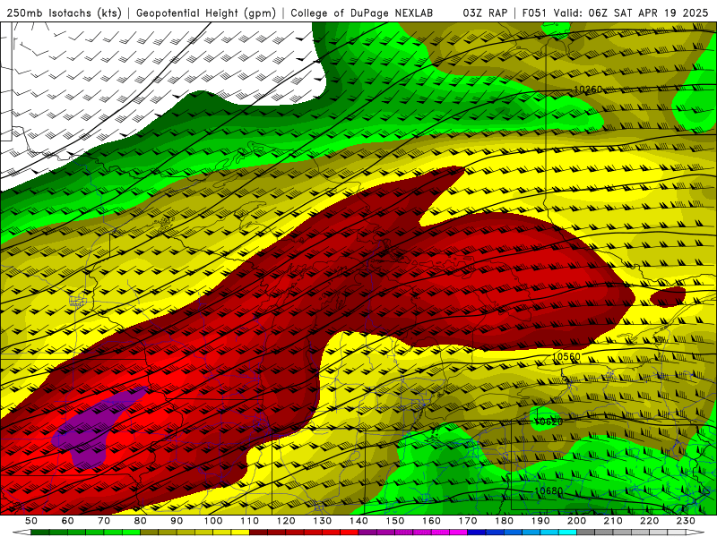Click the 10680 height contour label
The image size is (717, 537).
549,491
